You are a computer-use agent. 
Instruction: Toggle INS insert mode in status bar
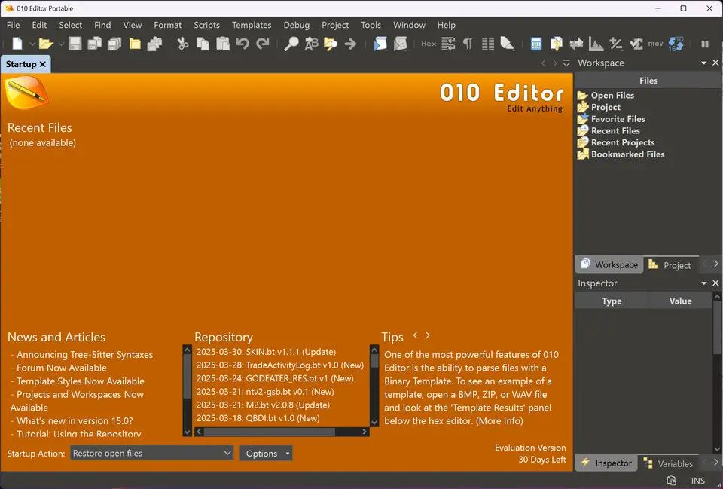tap(698, 481)
